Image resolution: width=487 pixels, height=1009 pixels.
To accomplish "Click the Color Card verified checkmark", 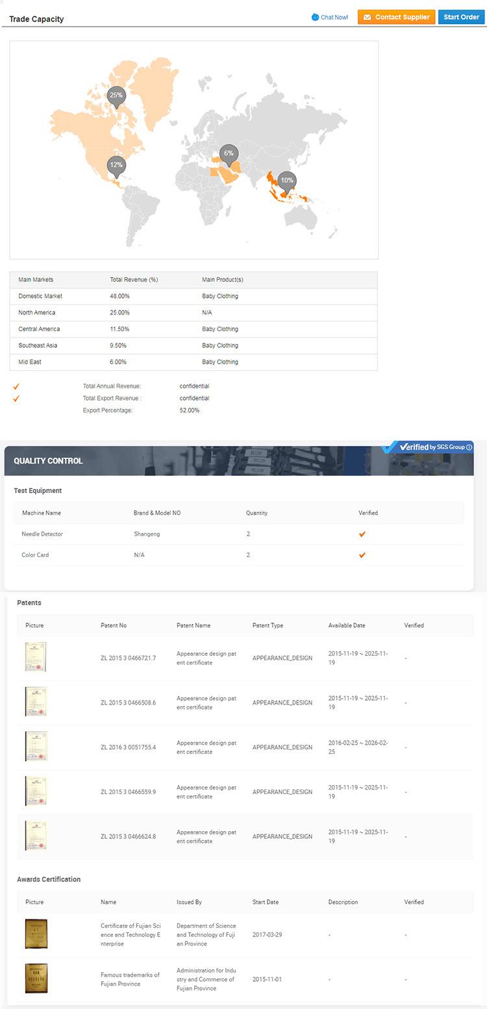I will (x=362, y=555).
